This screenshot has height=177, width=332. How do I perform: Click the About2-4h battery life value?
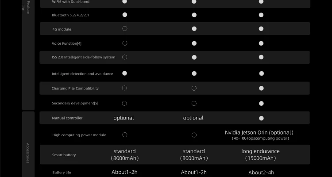[x=261, y=173]
